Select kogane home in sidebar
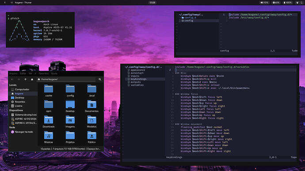The height and width of the screenshot is (171, 305). (x=23, y=93)
